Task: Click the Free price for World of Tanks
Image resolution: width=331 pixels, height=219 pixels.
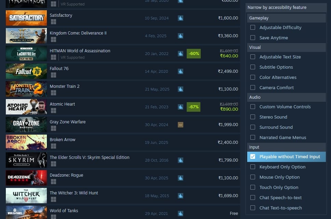Action: click(x=234, y=214)
